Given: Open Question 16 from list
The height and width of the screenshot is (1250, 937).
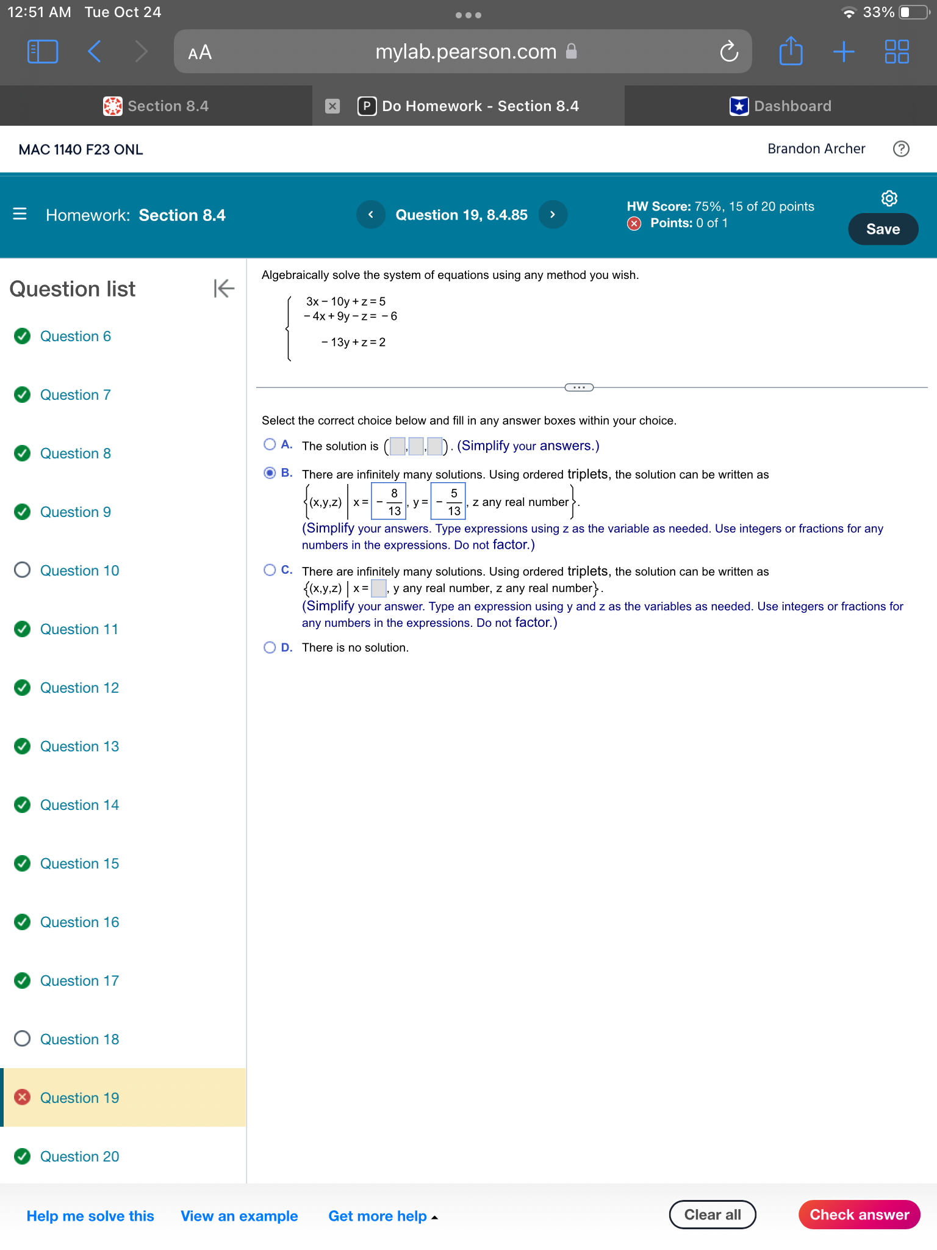Looking at the screenshot, I should (x=80, y=922).
